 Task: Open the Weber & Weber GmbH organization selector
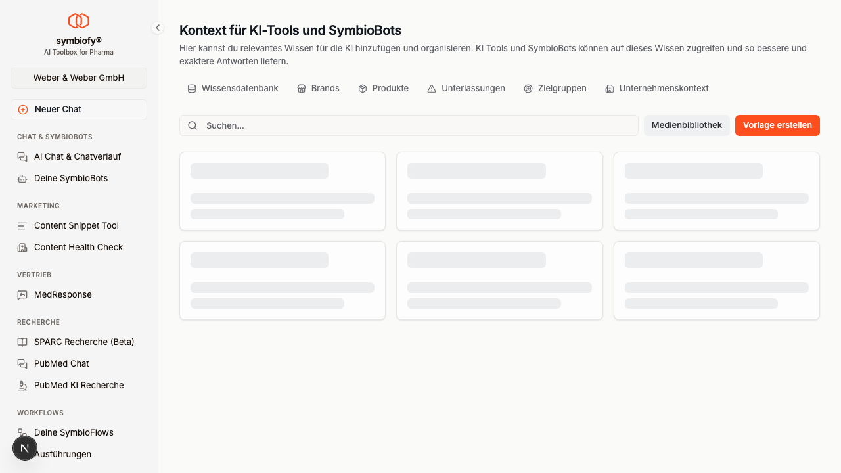[x=79, y=78]
